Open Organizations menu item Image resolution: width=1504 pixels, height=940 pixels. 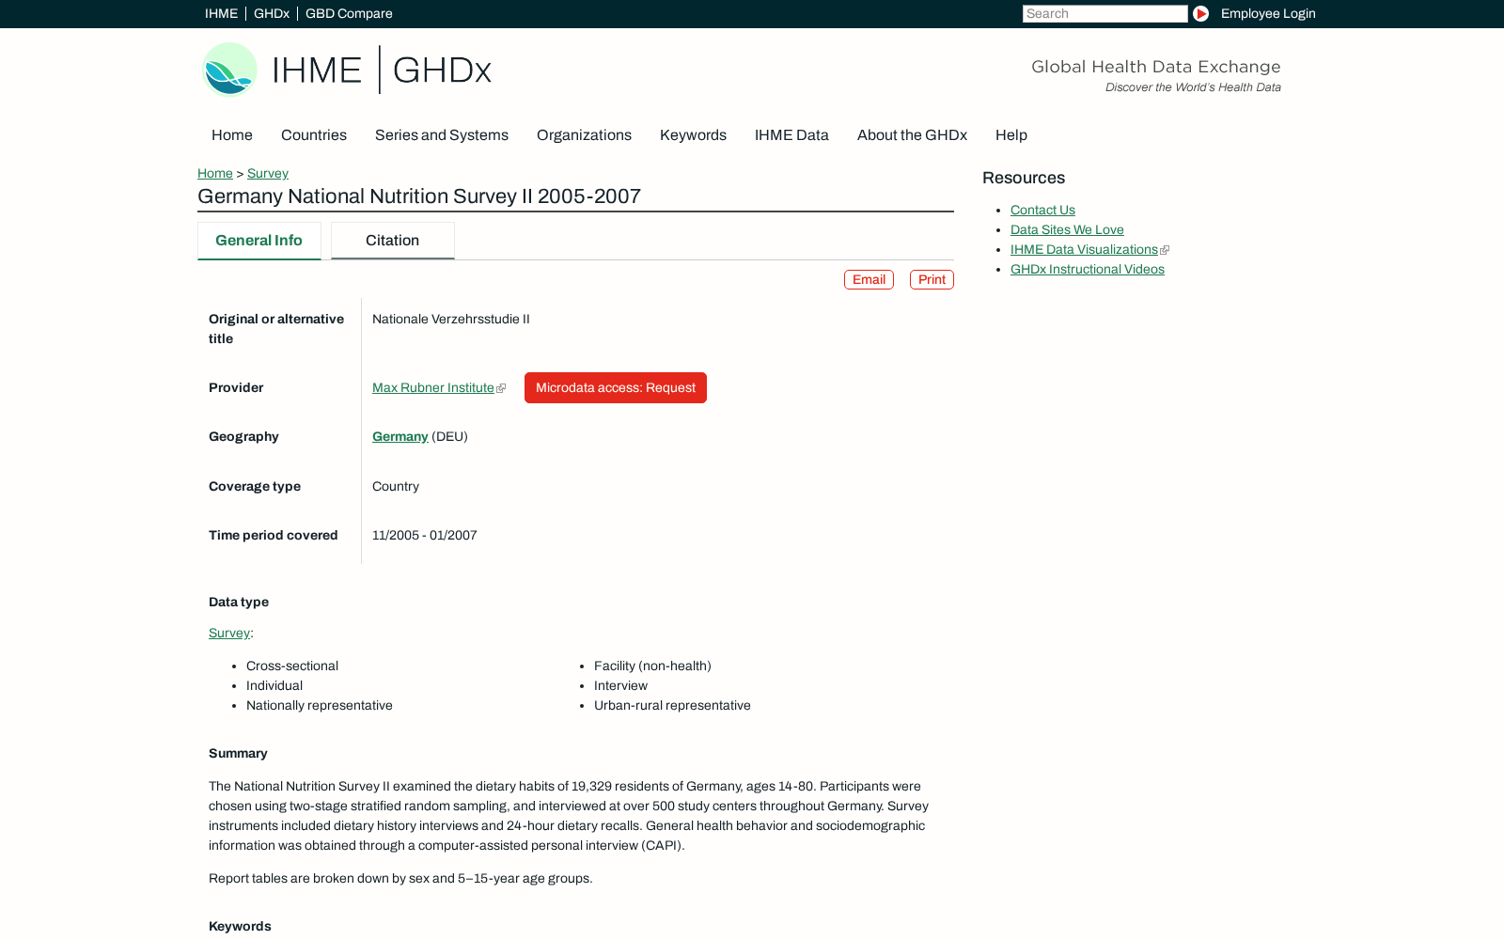tap(584, 135)
